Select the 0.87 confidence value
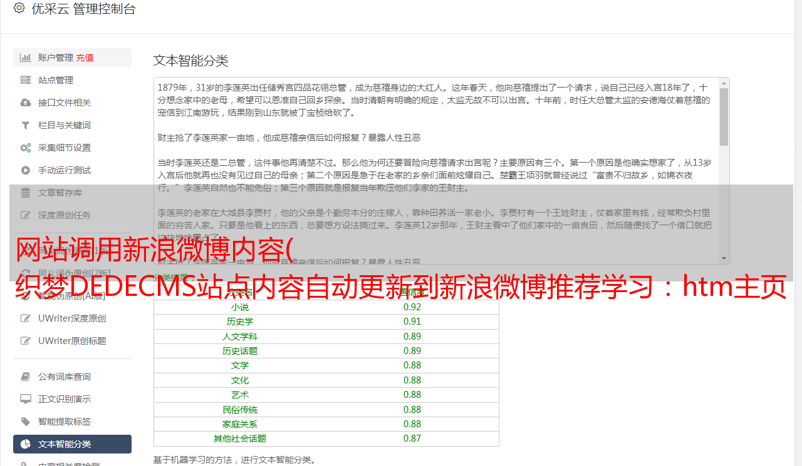Screen dimensions: 802x466 pos(412,438)
